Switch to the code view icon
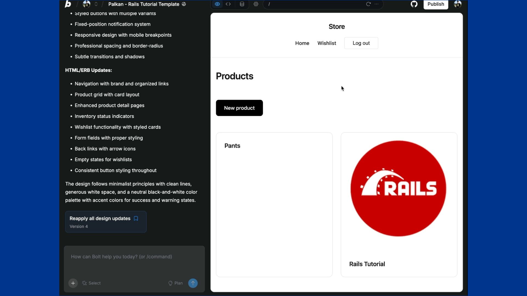Image resolution: width=527 pixels, height=296 pixels. click(x=228, y=4)
